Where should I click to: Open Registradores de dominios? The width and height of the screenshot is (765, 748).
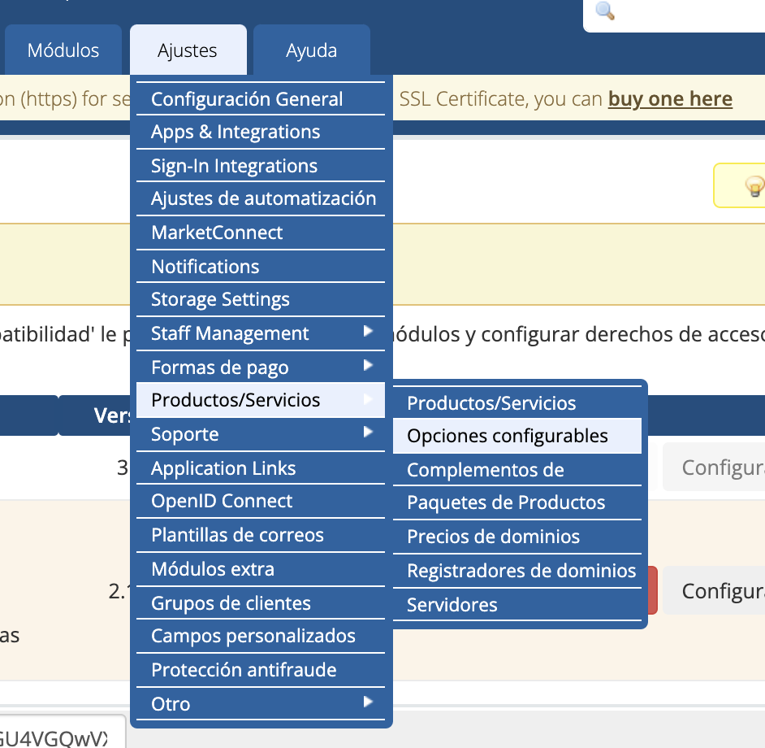[x=517, y=571]
